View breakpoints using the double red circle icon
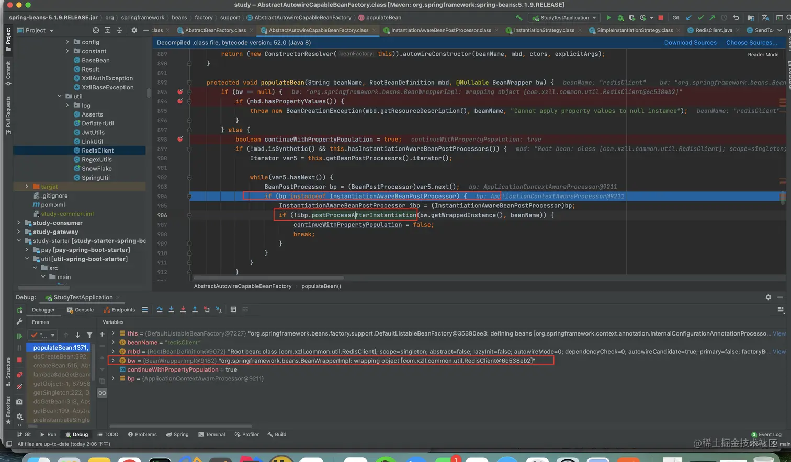Screen dimensions: 791x462 click(x=19, y=374)
